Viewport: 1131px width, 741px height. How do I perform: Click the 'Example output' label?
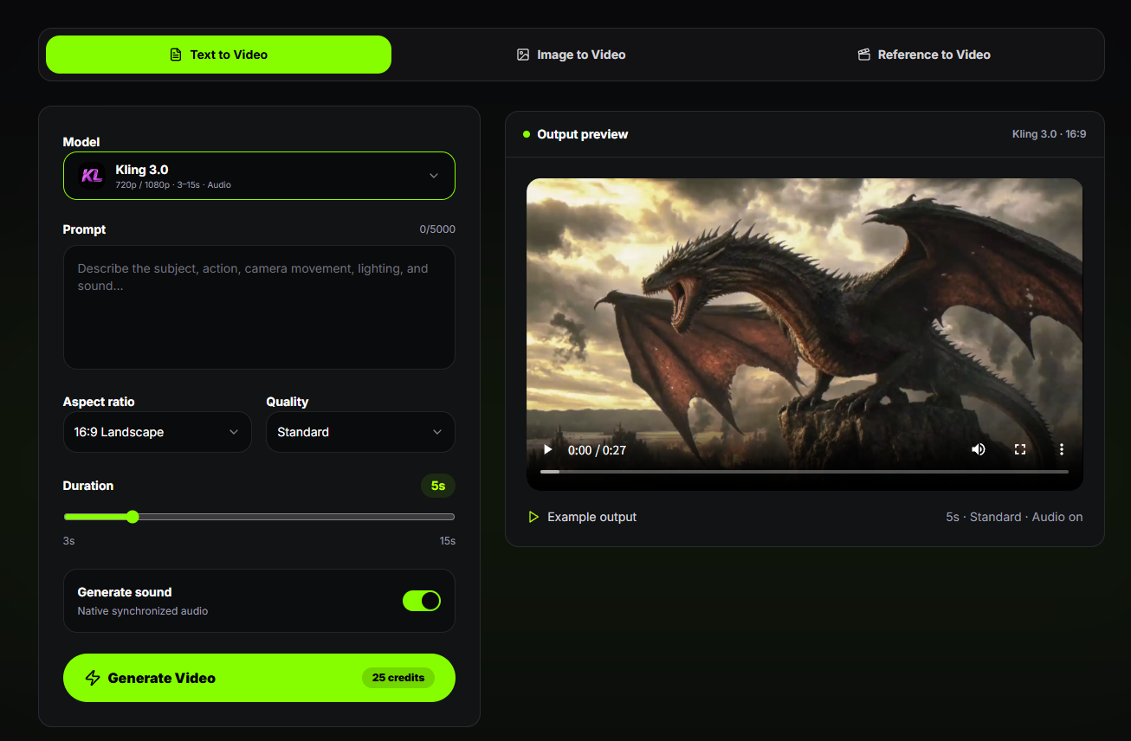[592, 517]
